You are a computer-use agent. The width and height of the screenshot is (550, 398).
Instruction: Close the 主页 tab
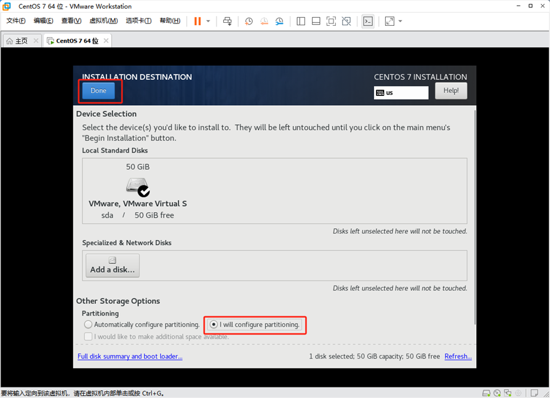(x=36, y=41)
